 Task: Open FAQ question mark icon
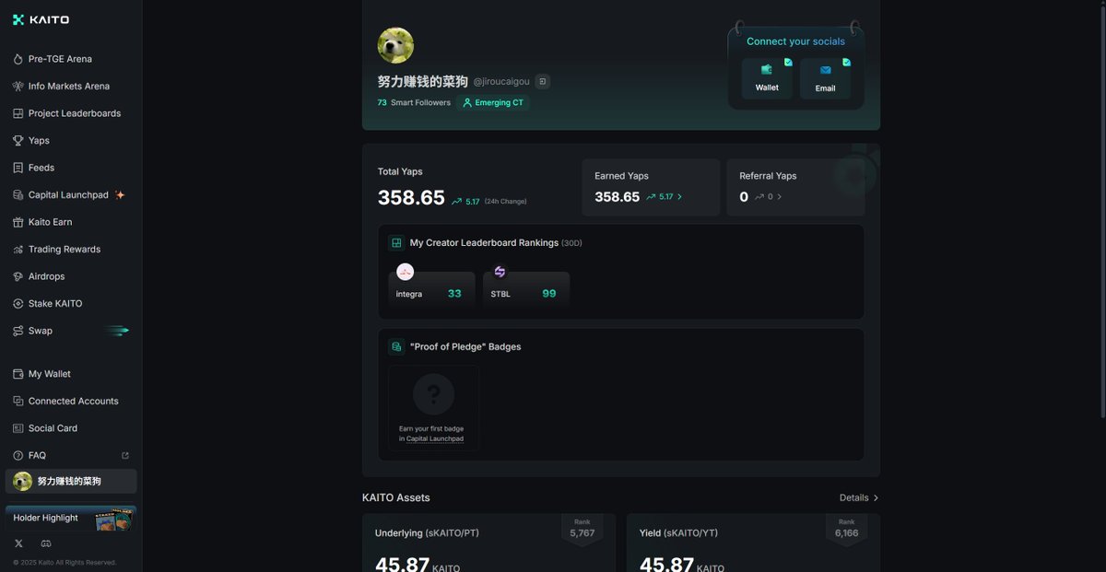[18, 456]
